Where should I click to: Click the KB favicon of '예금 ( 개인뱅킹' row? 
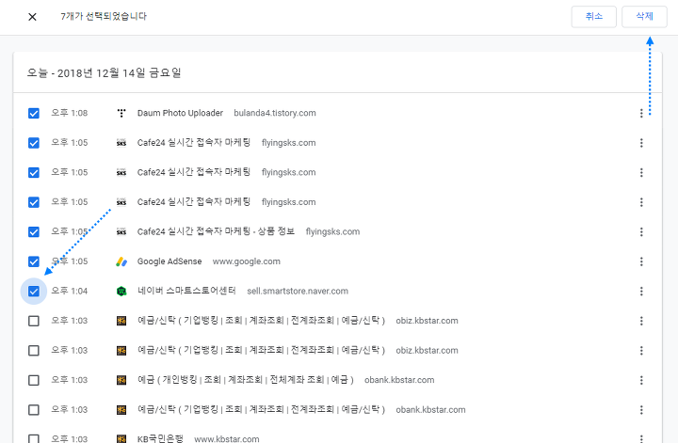point(121,380)
